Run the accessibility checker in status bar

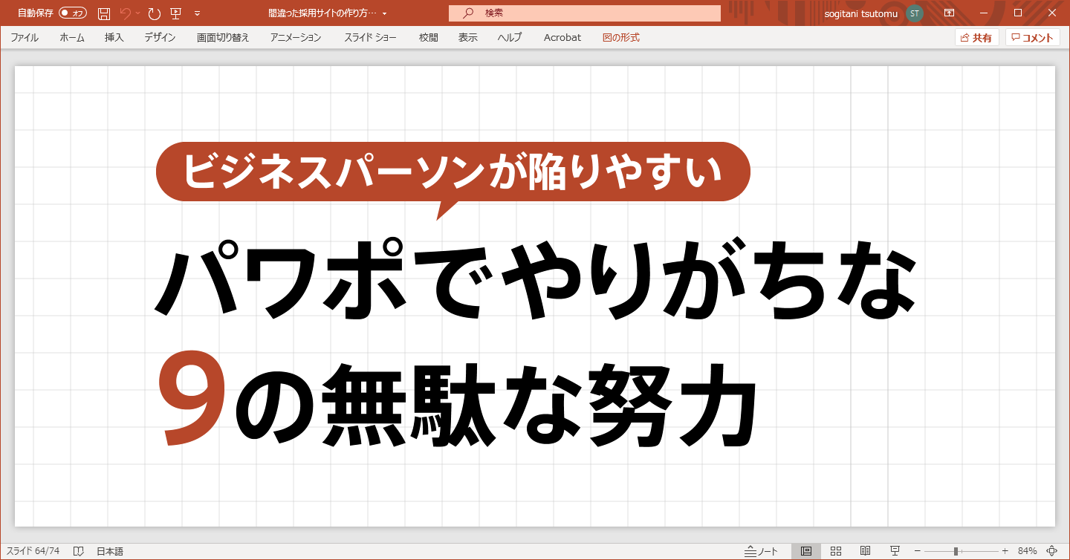79,550
